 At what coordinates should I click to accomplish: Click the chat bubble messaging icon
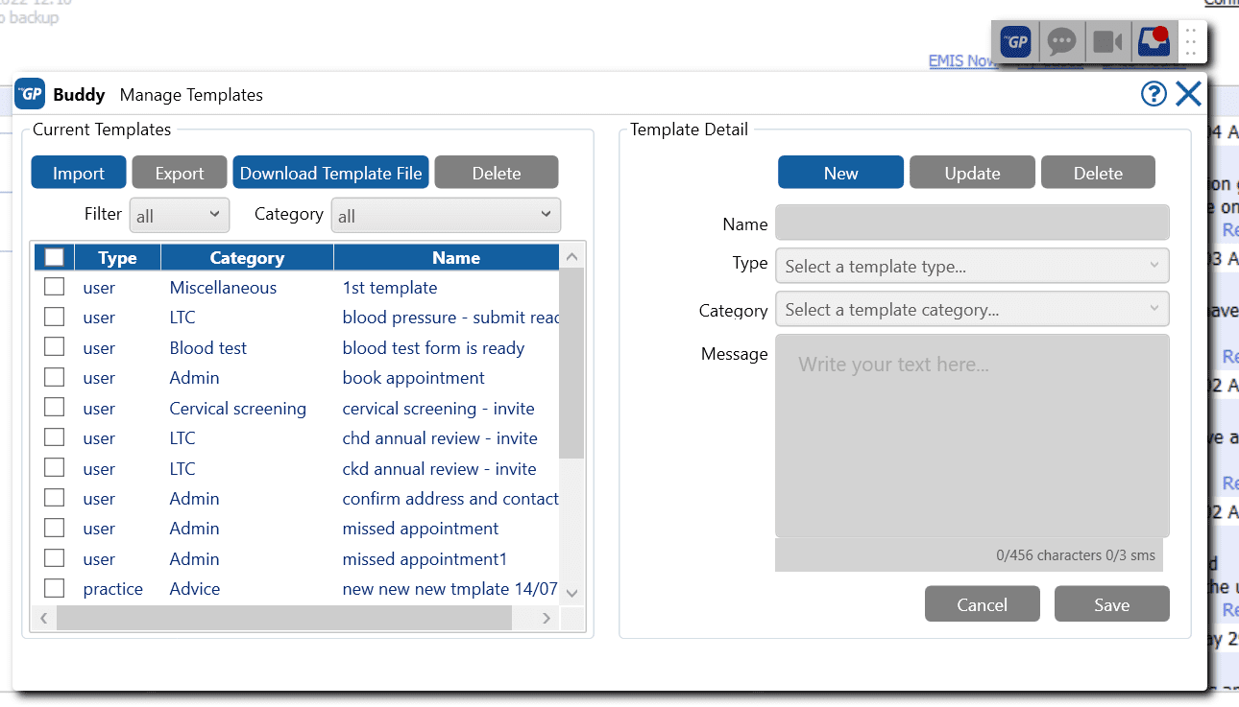pos(1061,42)
